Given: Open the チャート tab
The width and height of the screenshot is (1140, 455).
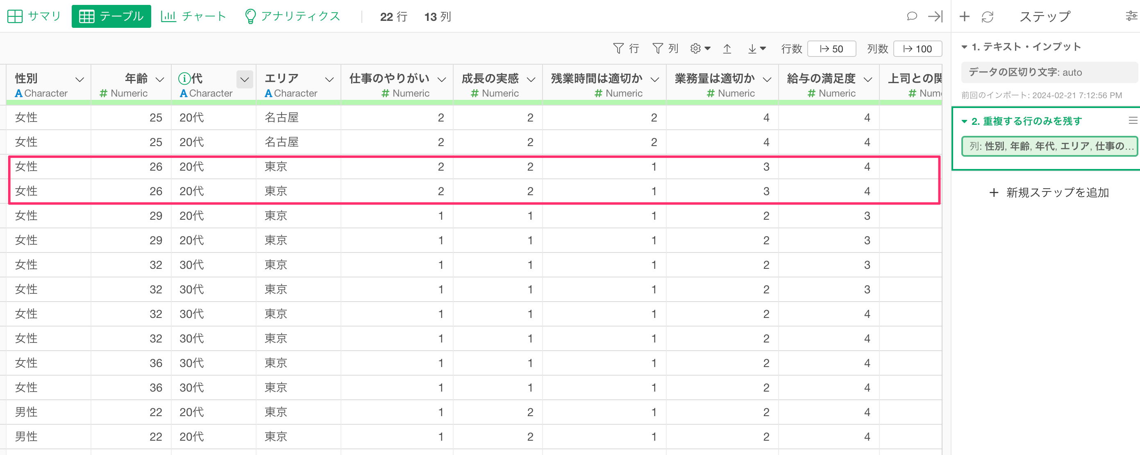Looking at the screenshot, I should [x=193, y=16].
